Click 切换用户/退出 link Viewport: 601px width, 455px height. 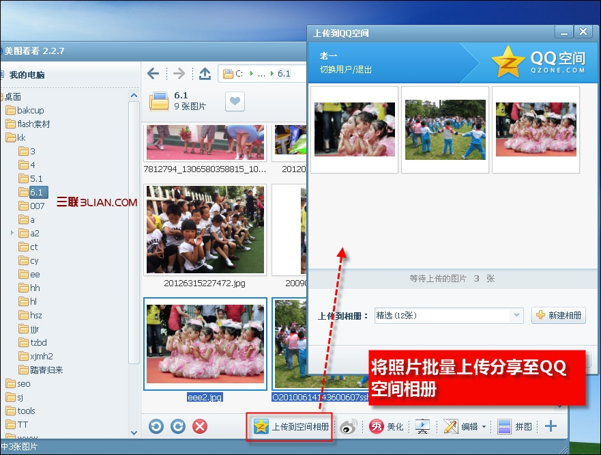coord(346,70)
